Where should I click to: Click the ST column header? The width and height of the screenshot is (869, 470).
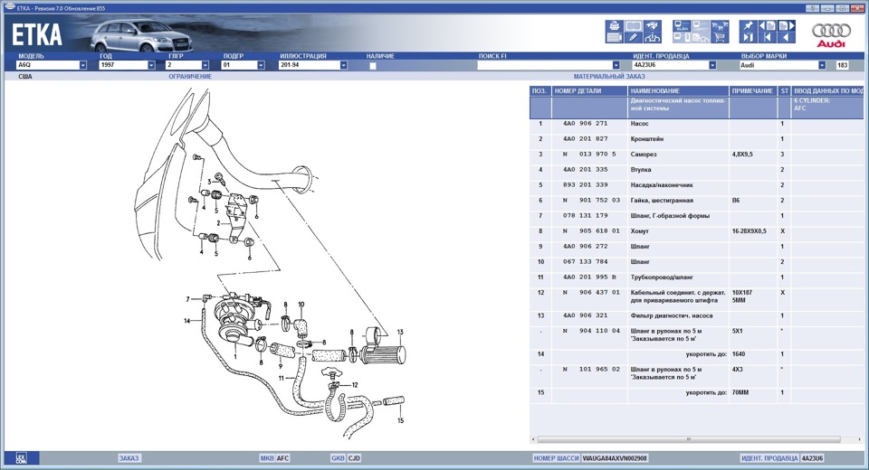pyautogui.click(x=784, y=90)
